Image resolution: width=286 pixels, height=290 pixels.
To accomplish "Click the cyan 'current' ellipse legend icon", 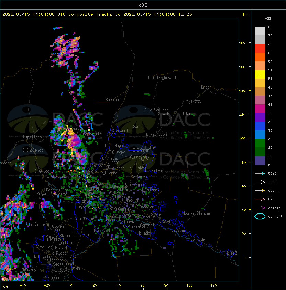I will 260,216.
